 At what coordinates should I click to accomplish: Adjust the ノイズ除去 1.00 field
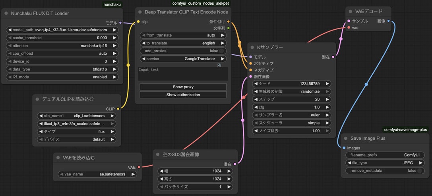pyautogui.click(x=292, y=131)
